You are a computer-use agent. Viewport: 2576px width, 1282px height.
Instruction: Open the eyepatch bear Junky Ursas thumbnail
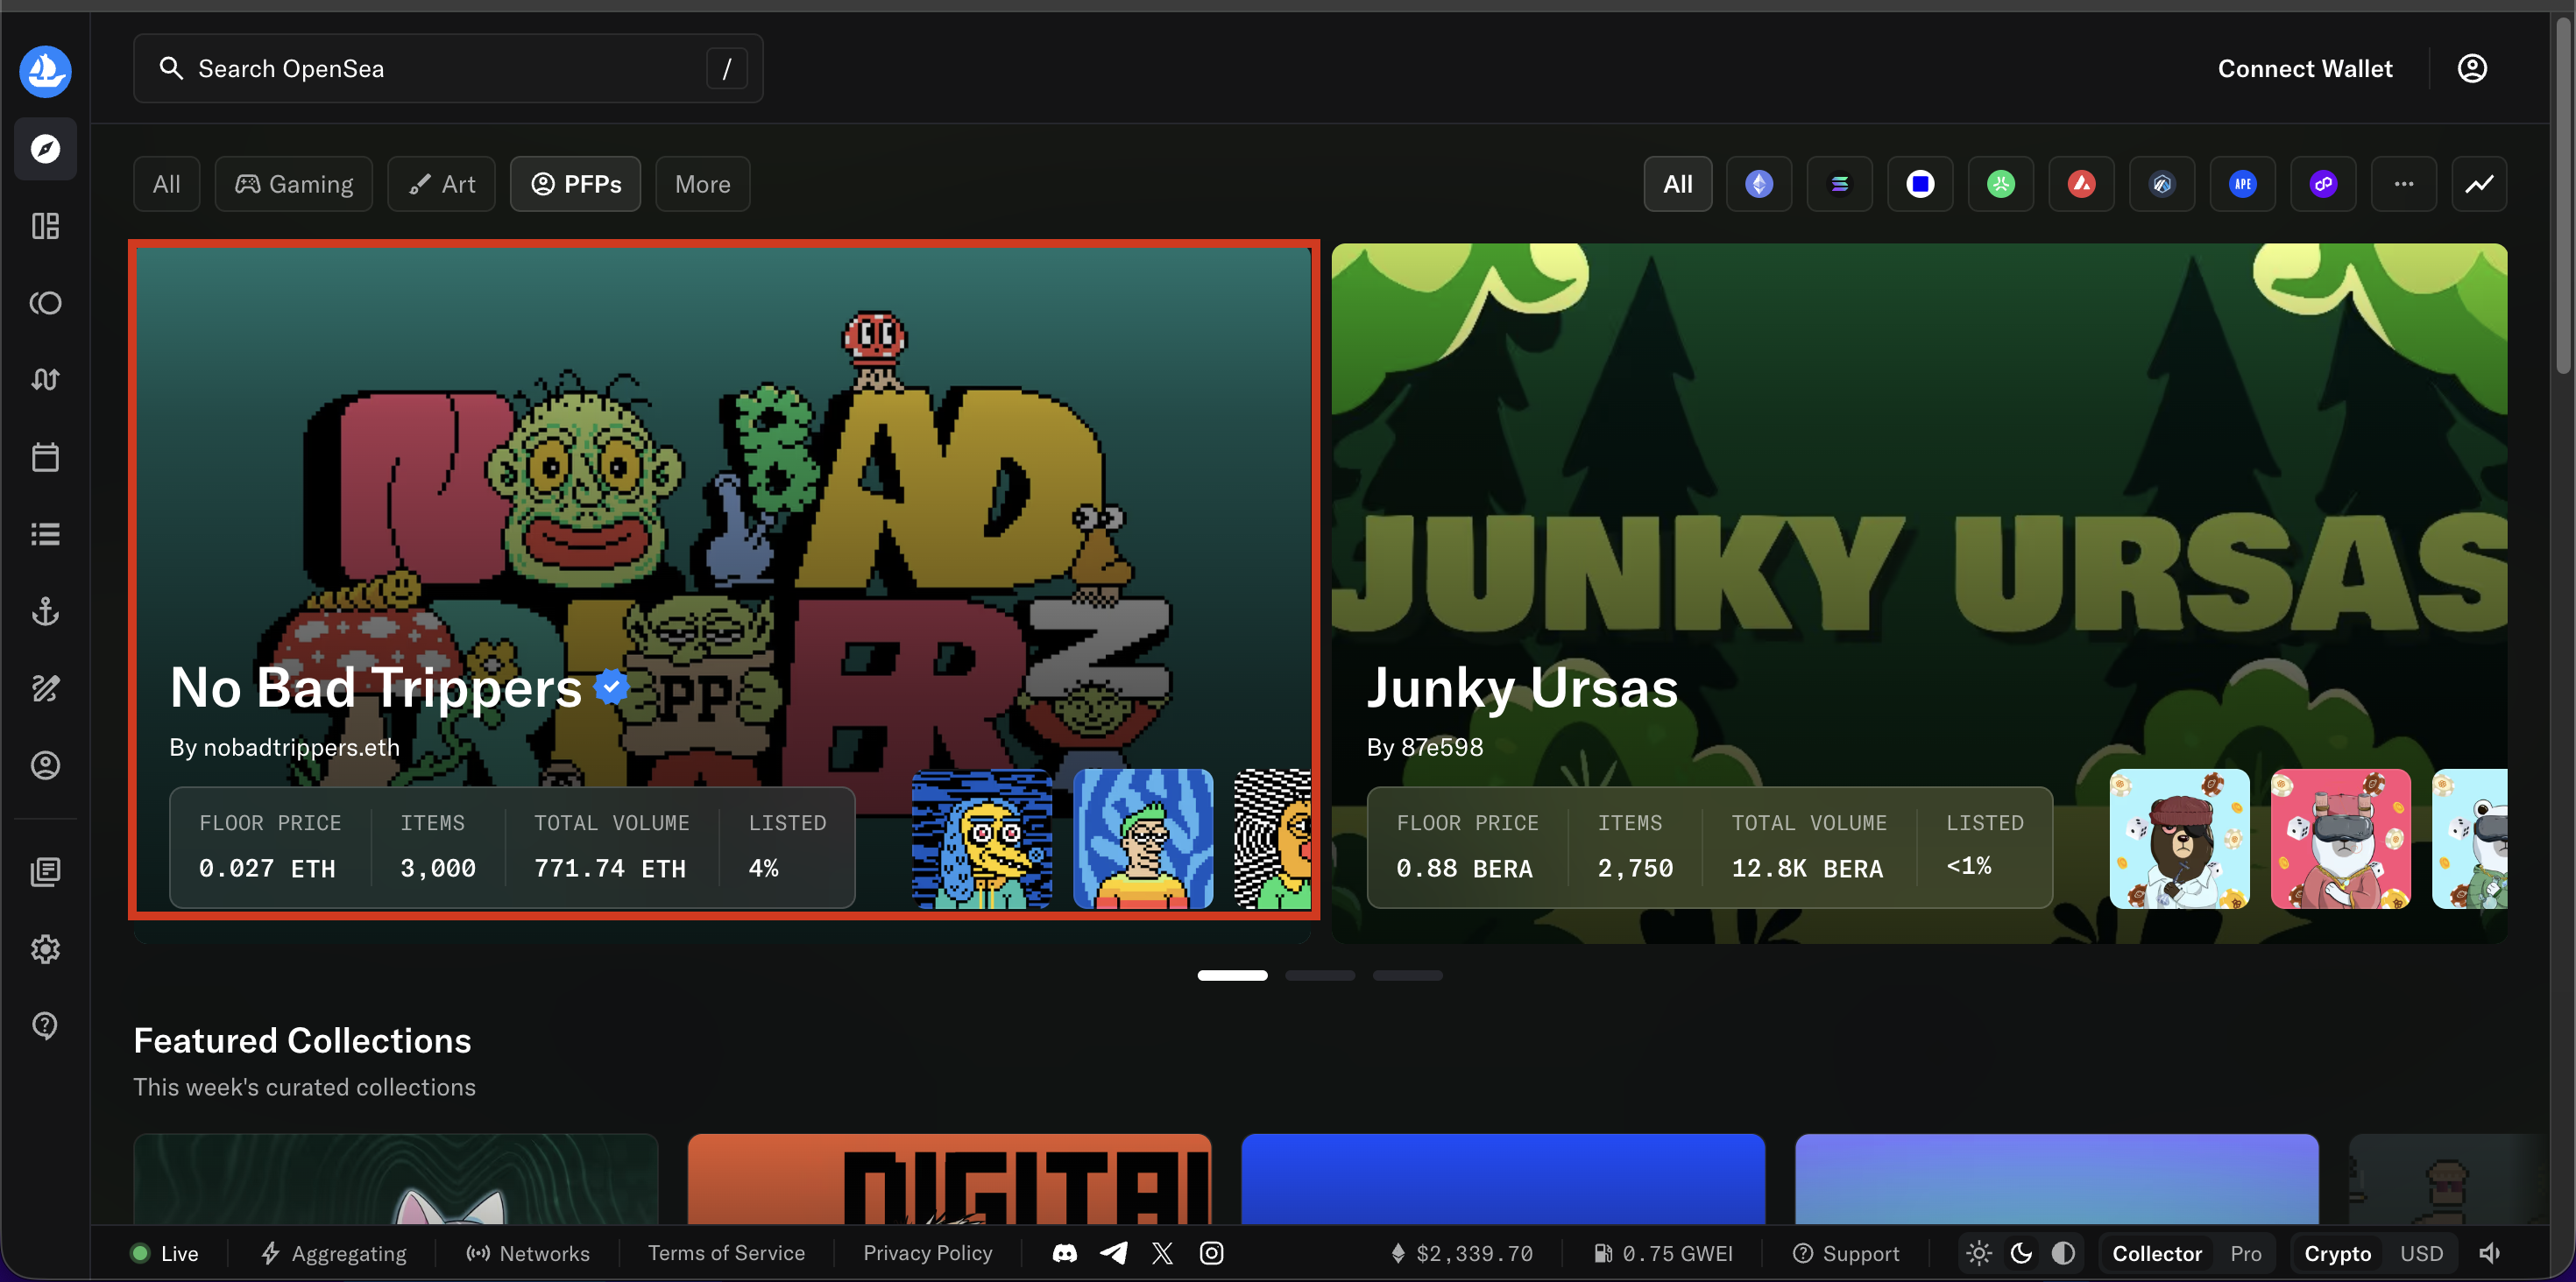tap(2179, 838)
